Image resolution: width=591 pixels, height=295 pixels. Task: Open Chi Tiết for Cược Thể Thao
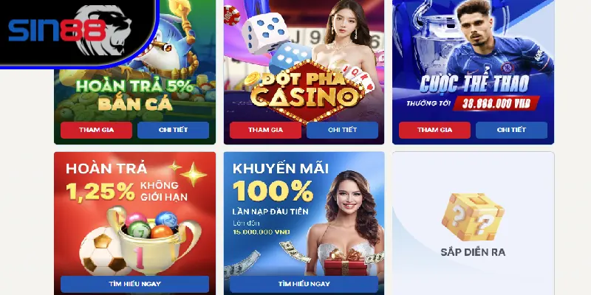[511, 130]
